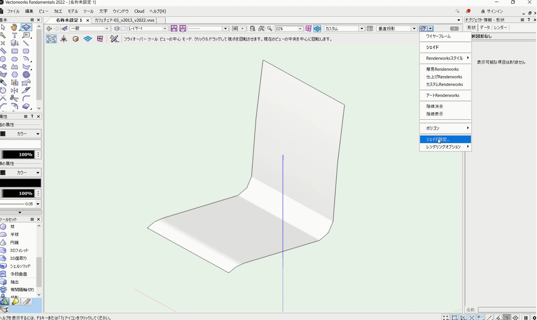Select the Fillet tool
The height and width of the screenshot is (320, 537).
[x=26, y=98]
